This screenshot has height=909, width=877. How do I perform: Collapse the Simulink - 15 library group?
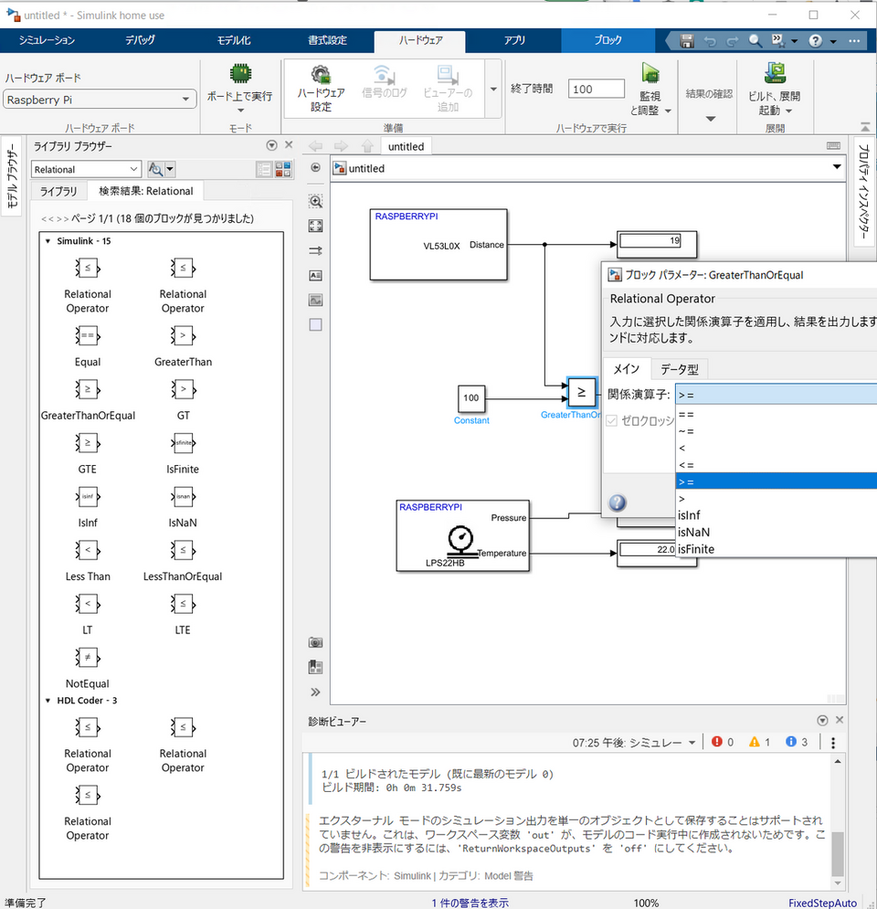(x=48, y=241)
